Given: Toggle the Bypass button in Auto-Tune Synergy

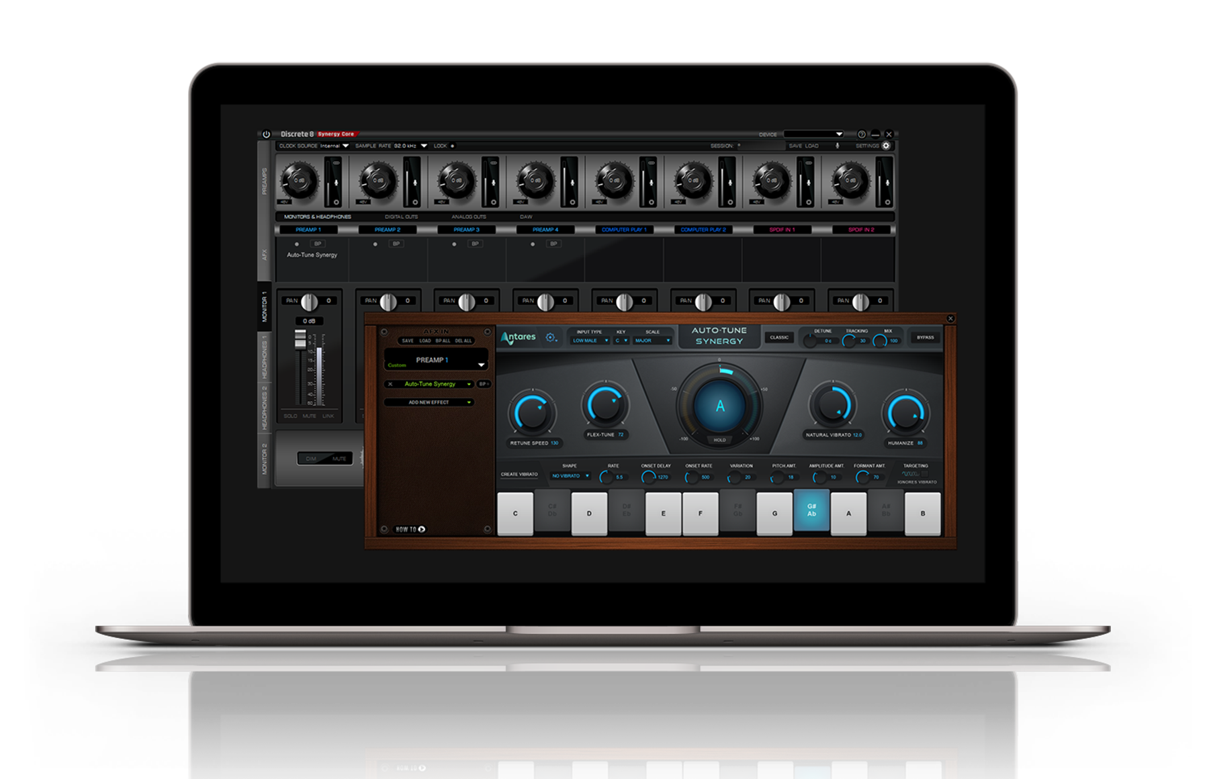Looking at the screenshot, I should click(925, 337).
